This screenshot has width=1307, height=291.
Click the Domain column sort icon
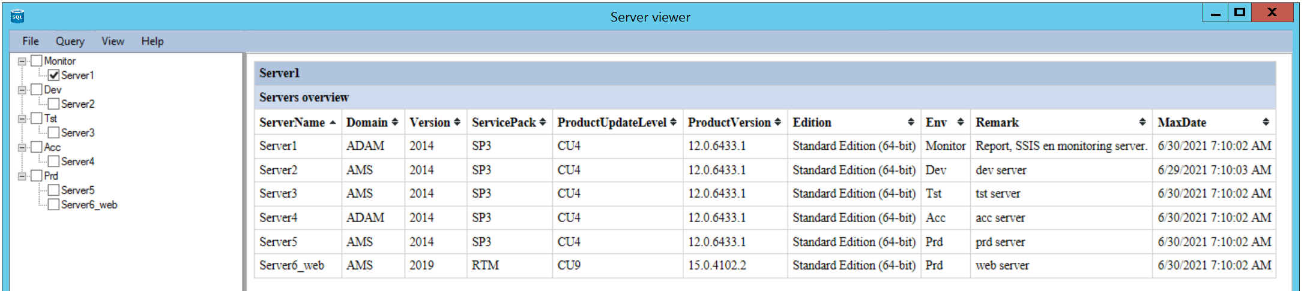pos(395,122)
